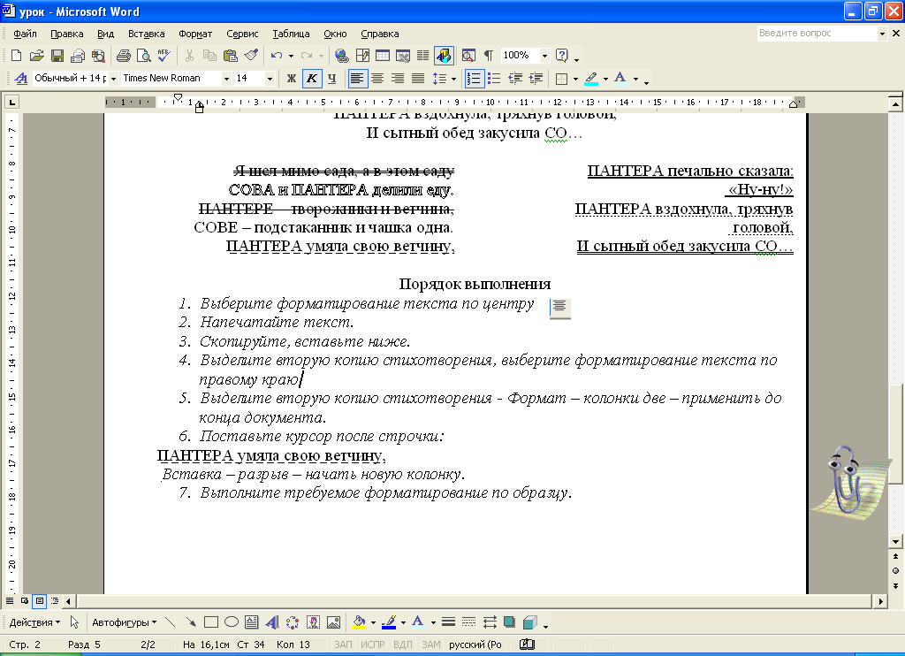
Task: Select the Line drawing tool
Action: point(170,622)
